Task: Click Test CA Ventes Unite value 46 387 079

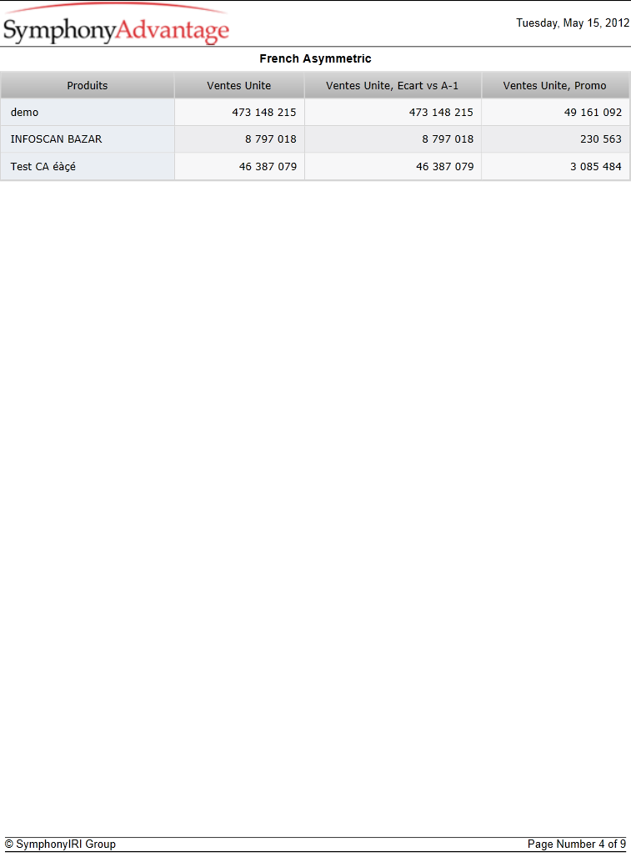Action: [268, 166]
